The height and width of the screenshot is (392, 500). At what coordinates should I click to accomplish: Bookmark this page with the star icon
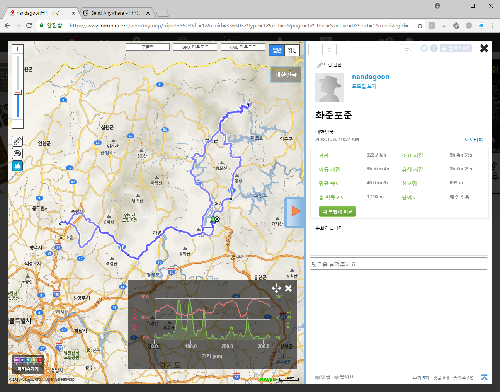(x=420, y=26)
